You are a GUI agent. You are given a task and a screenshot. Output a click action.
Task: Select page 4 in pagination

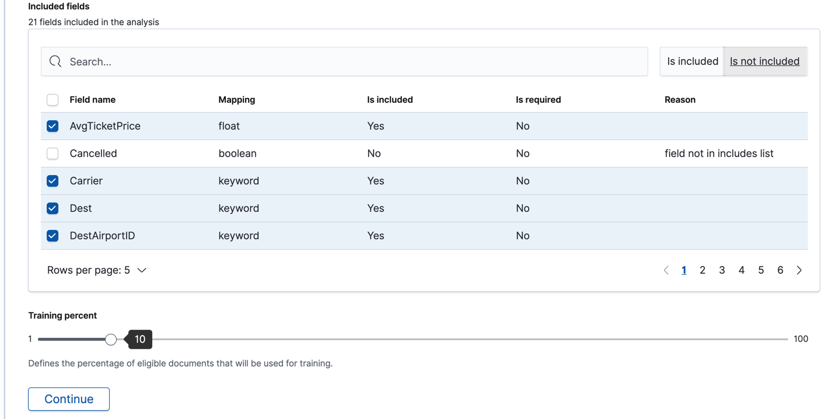click(741, 270)
